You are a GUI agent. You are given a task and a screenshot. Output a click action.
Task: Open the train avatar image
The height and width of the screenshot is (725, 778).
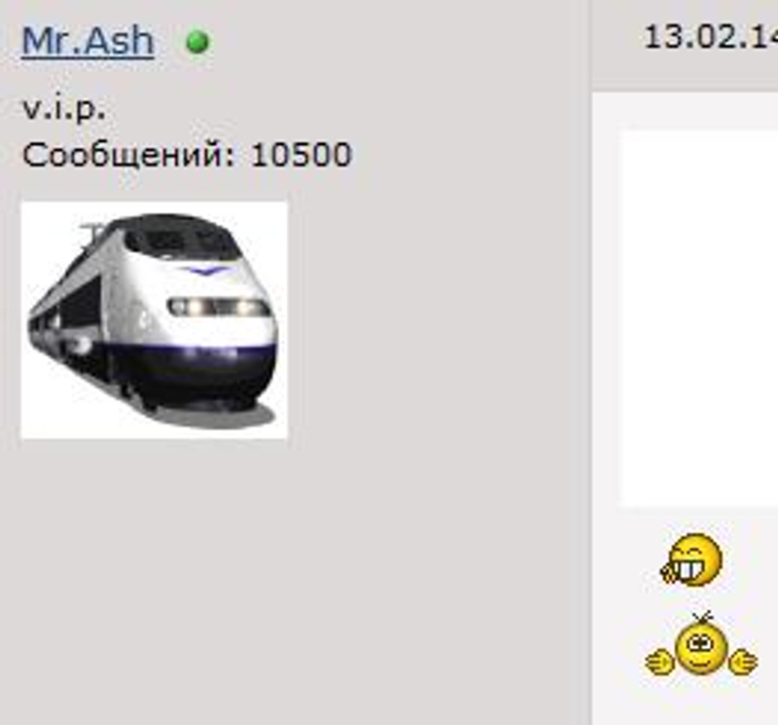point(155,320)
